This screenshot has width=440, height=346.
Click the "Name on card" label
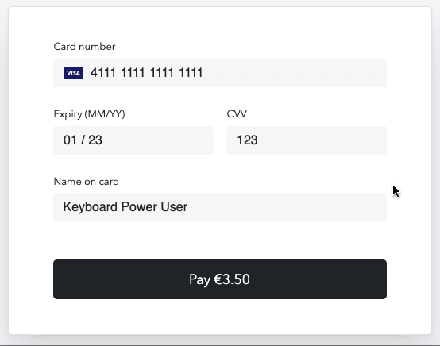tap(86, 182)
